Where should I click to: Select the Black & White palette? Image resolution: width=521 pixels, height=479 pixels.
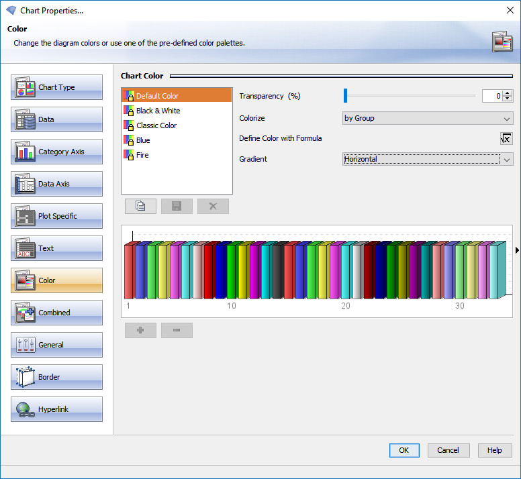[x=158, y=111]
